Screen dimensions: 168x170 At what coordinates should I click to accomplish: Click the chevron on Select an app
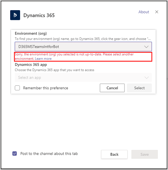click(x=146, y=78)
